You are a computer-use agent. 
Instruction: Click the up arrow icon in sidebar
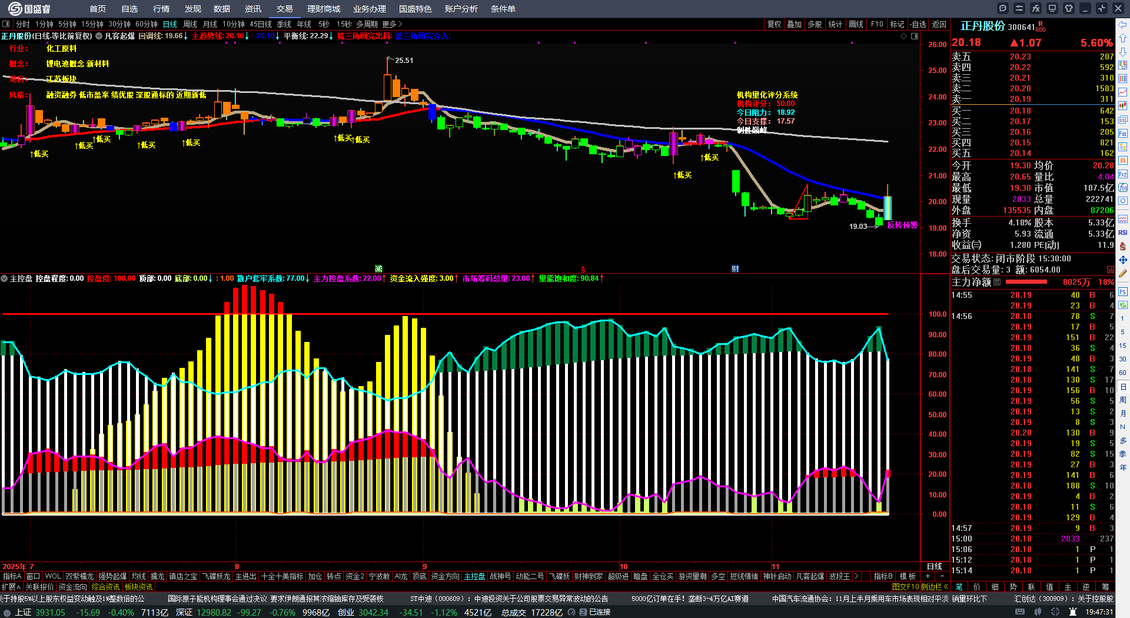(x=1123, y=38)
